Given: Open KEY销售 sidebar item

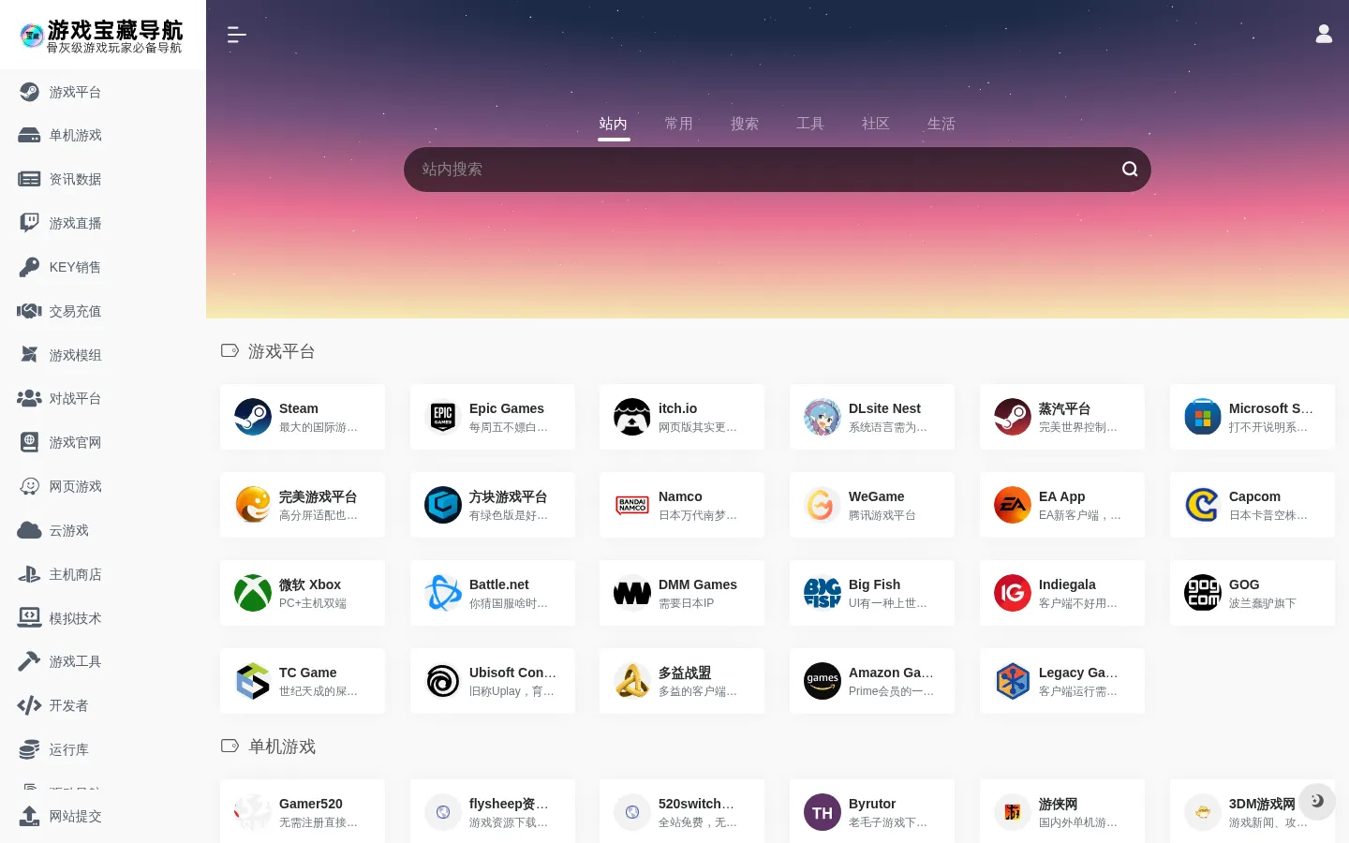Looking at the screenshot, I should pyautogui.click(x=103, y=268).
